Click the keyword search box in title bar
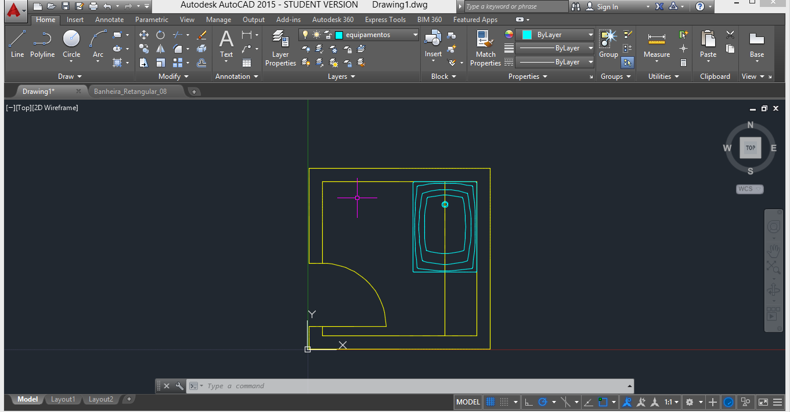The image size is (790, 412). (x=516, y=6)
